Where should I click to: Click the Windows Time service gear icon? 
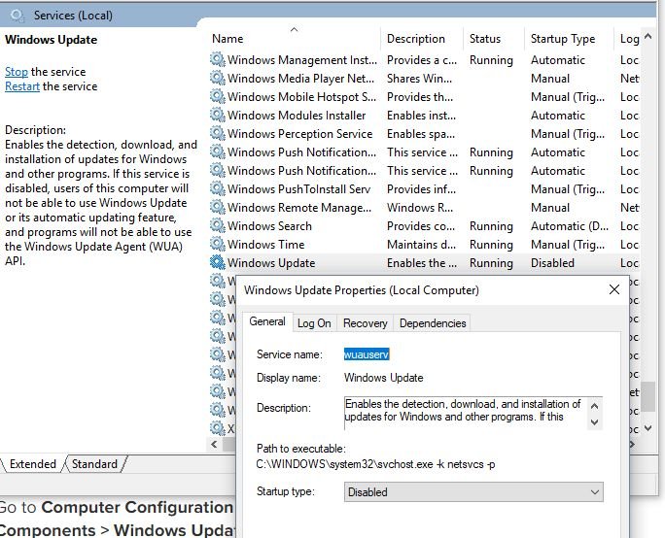coord(218,245)
